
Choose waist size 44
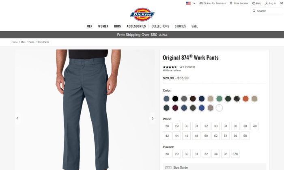[x=177, y=136]
